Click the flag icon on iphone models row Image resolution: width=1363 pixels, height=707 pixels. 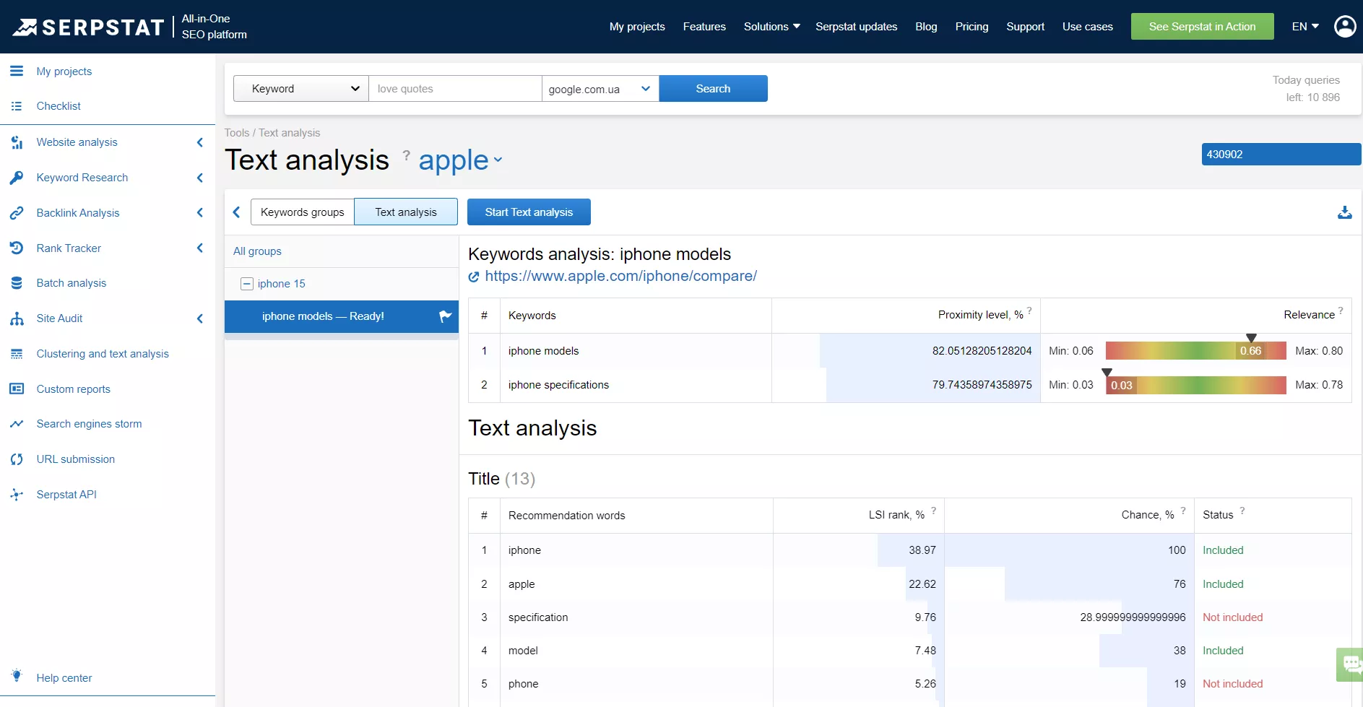(x=445, y=316)
